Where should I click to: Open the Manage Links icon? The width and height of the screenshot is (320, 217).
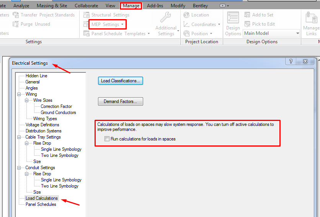point(311,18)
